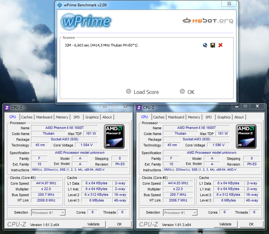Click the AMD Phenom II logo in right CPU-Z
The image size is (269, 234).
(246, 136)
